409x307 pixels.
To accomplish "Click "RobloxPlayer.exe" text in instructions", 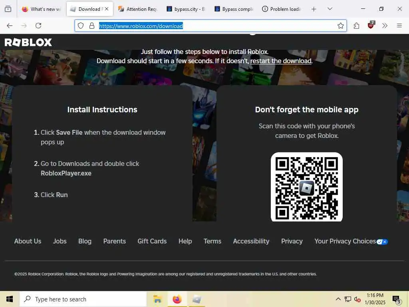I will [66, 173].
